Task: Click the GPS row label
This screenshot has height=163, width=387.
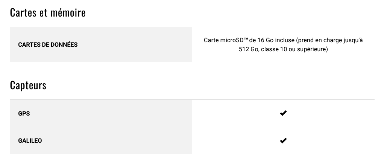Action: (24, 114)
